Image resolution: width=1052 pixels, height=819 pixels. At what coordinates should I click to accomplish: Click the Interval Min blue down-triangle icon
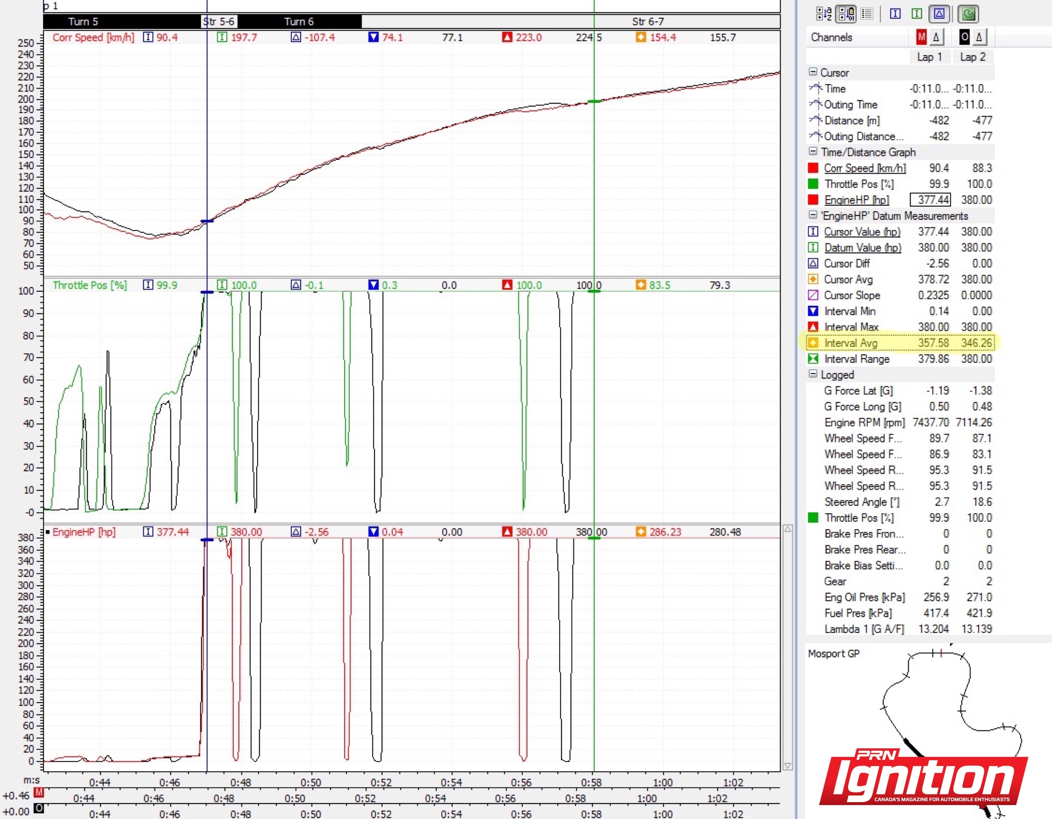[x=813, y=311]
